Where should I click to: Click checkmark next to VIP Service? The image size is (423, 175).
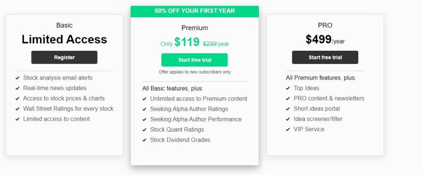[288, 130]
